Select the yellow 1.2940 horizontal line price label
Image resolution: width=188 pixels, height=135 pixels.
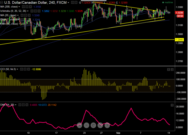(x=179, y=40)
